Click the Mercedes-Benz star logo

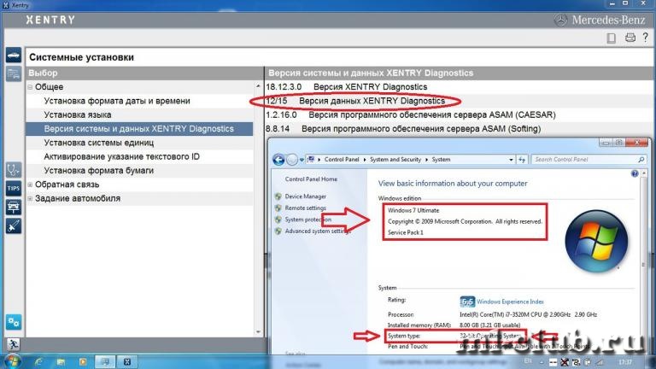pyautogui.click(x=560, y=20)
